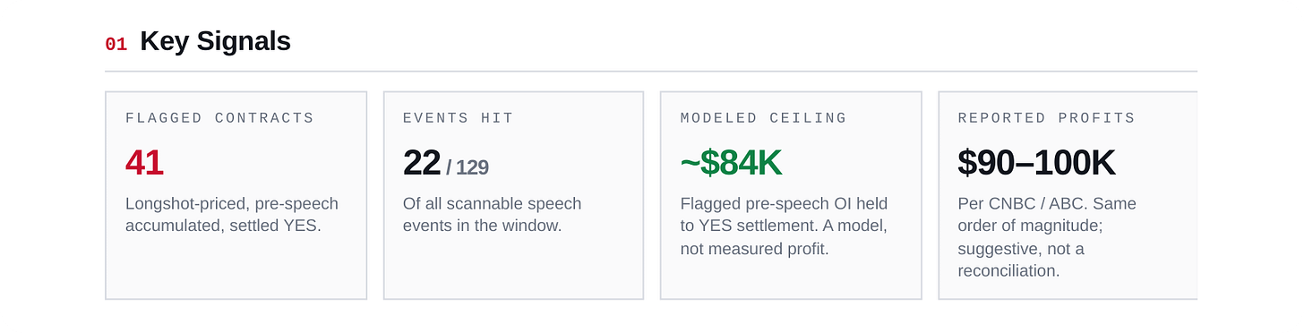Image resolution: width=1304 pixels, height=333 pixels.
Task: Open the Reported Profits card
Action: click(1068, 195)
